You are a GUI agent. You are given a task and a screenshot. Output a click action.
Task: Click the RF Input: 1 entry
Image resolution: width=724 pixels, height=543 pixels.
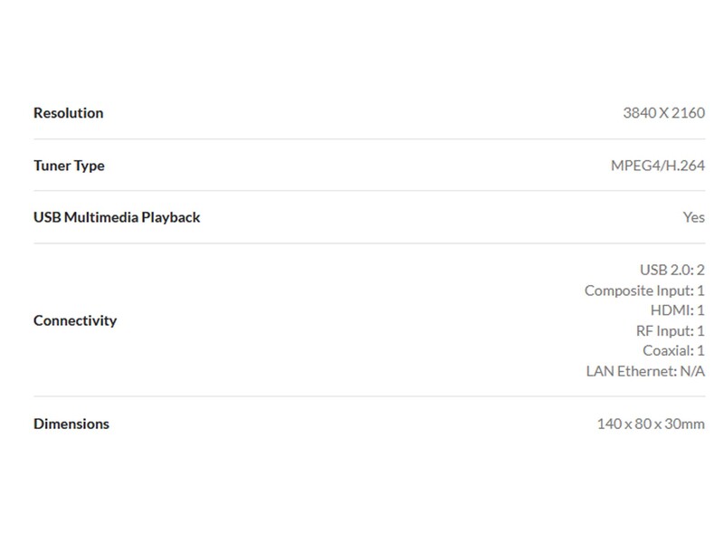[670, 331]
